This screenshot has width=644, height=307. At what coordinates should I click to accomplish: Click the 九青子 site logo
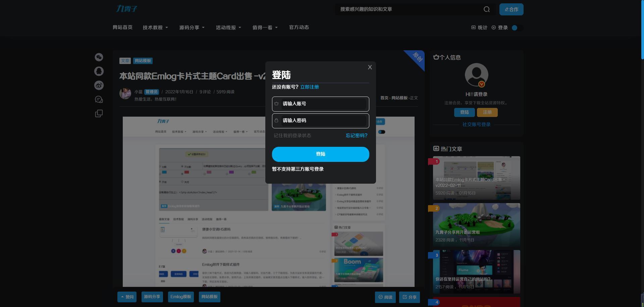point(127,9)
